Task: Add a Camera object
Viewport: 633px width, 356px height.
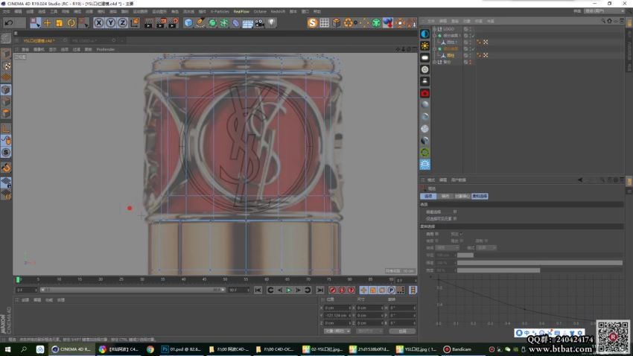Action: click(260, 23)
